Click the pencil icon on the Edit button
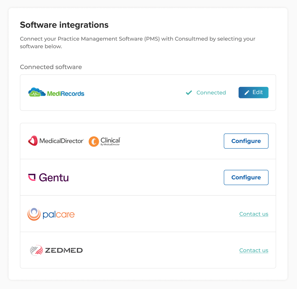 point(247,93)
